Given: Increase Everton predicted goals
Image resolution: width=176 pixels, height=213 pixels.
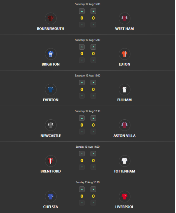Looking at the screenshot, I should click(x=82, y=83).
